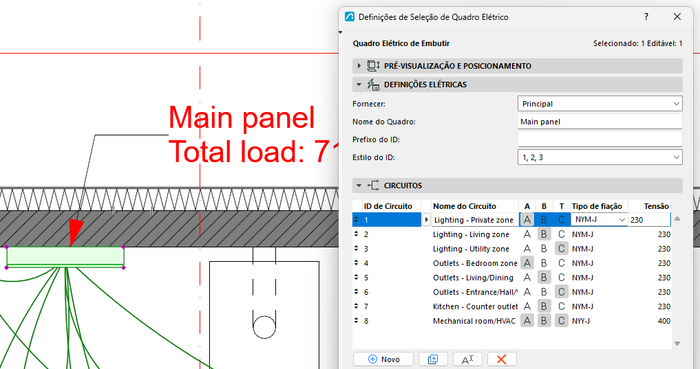This screenshot has width=700, height=369.
Task: Click the Pré-visualização panel icon
Action: (373, 66)
